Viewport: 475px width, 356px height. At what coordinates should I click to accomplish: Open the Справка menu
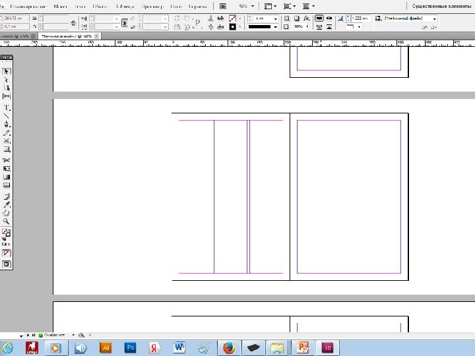(197, 6)
